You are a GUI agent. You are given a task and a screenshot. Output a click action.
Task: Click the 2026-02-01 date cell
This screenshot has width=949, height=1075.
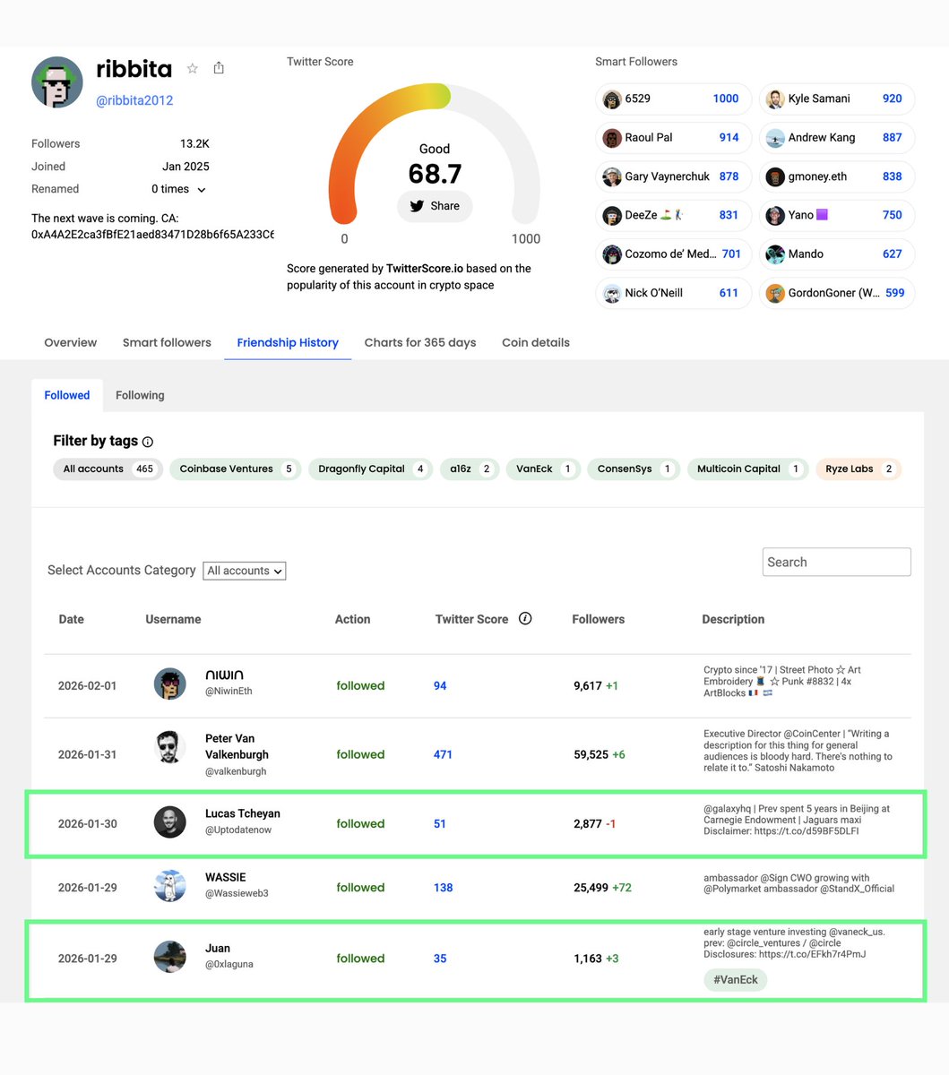pos(88,686)
